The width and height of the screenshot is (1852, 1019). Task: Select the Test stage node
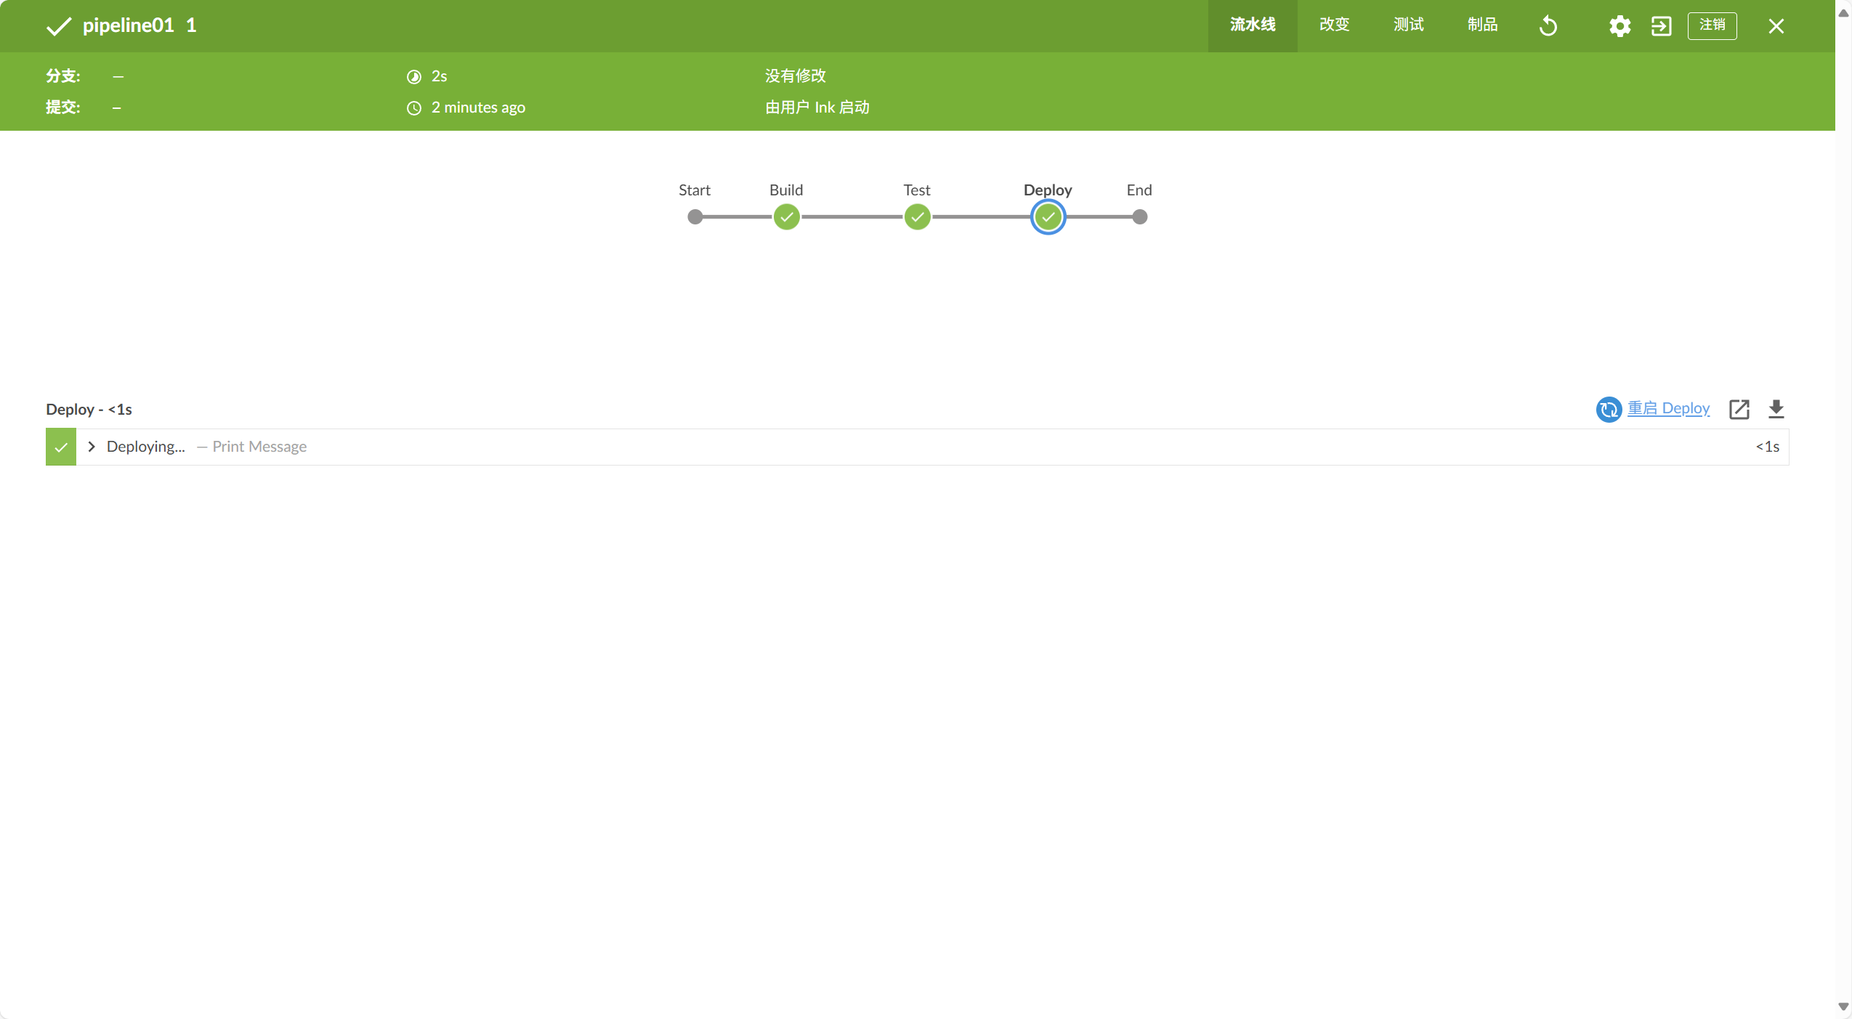[x=917, y=216]
